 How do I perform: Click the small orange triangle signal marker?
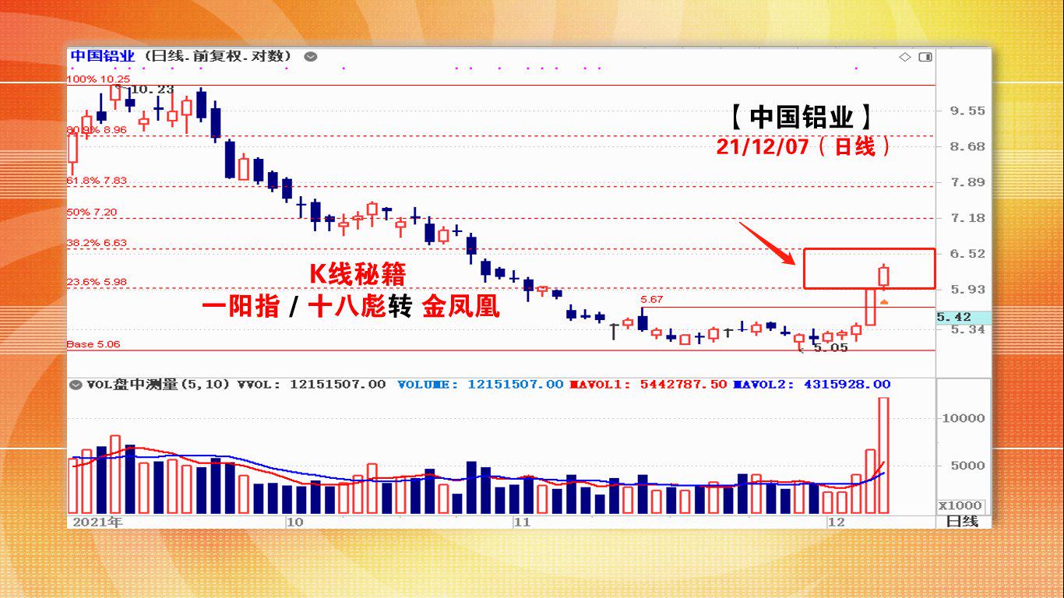tap(884, 301)
